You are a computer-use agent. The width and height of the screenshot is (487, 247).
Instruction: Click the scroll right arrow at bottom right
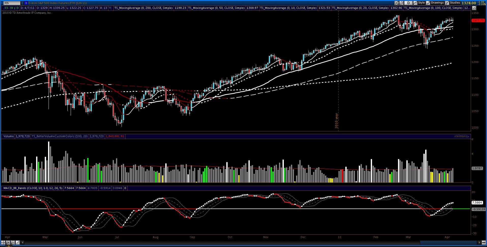coord(479,242)
